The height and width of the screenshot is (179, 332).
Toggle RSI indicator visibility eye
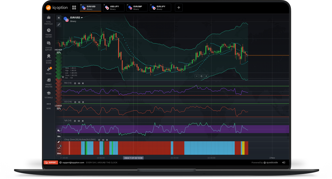79,83
